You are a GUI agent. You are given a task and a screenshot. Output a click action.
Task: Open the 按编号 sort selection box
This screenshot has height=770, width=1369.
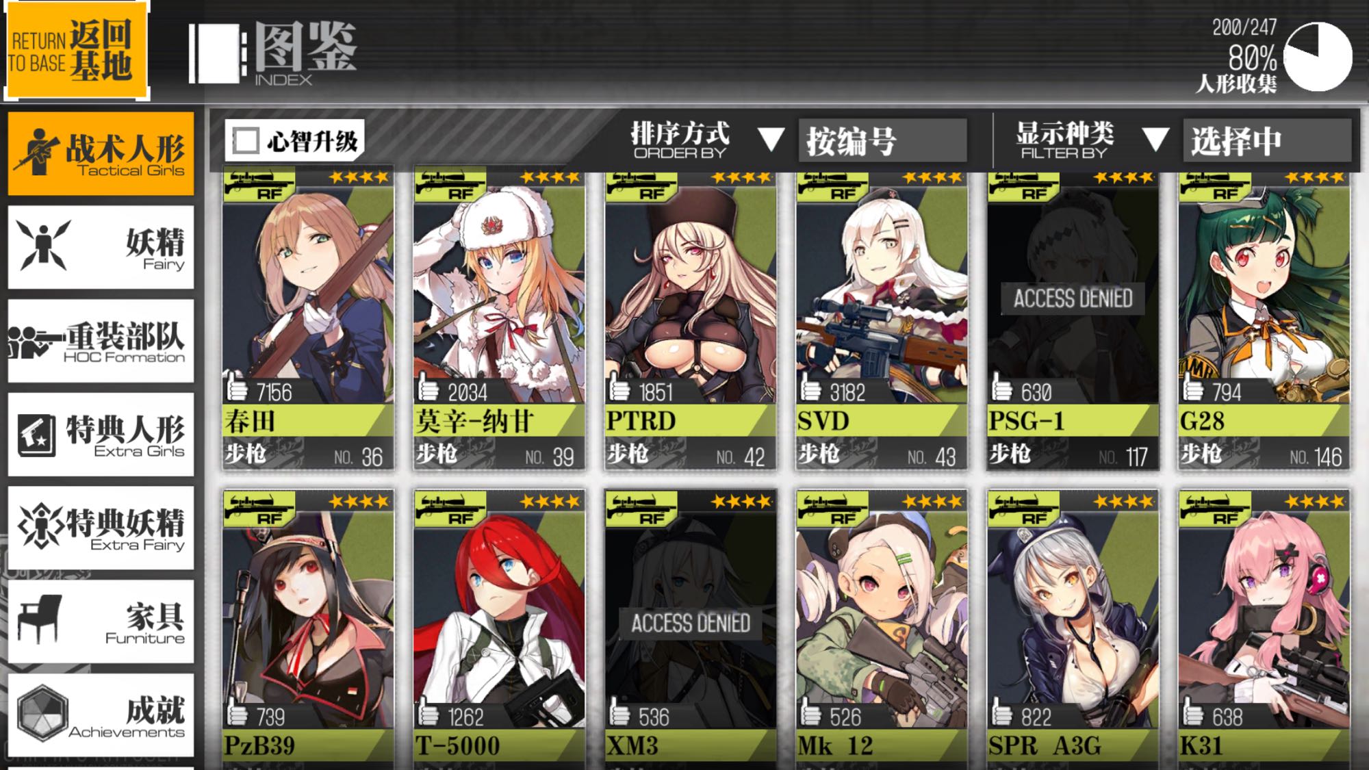882,140
